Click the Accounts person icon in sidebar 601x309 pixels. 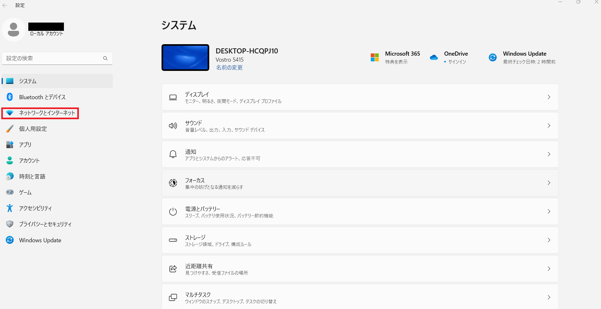tap(10, 161)
